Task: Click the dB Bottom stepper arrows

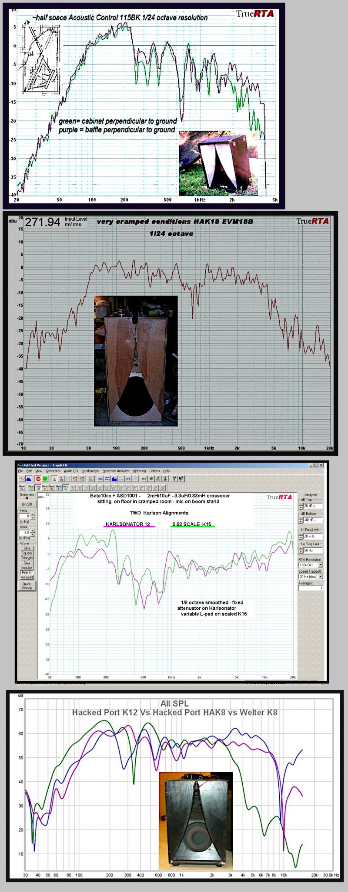Action: (301, 520)
